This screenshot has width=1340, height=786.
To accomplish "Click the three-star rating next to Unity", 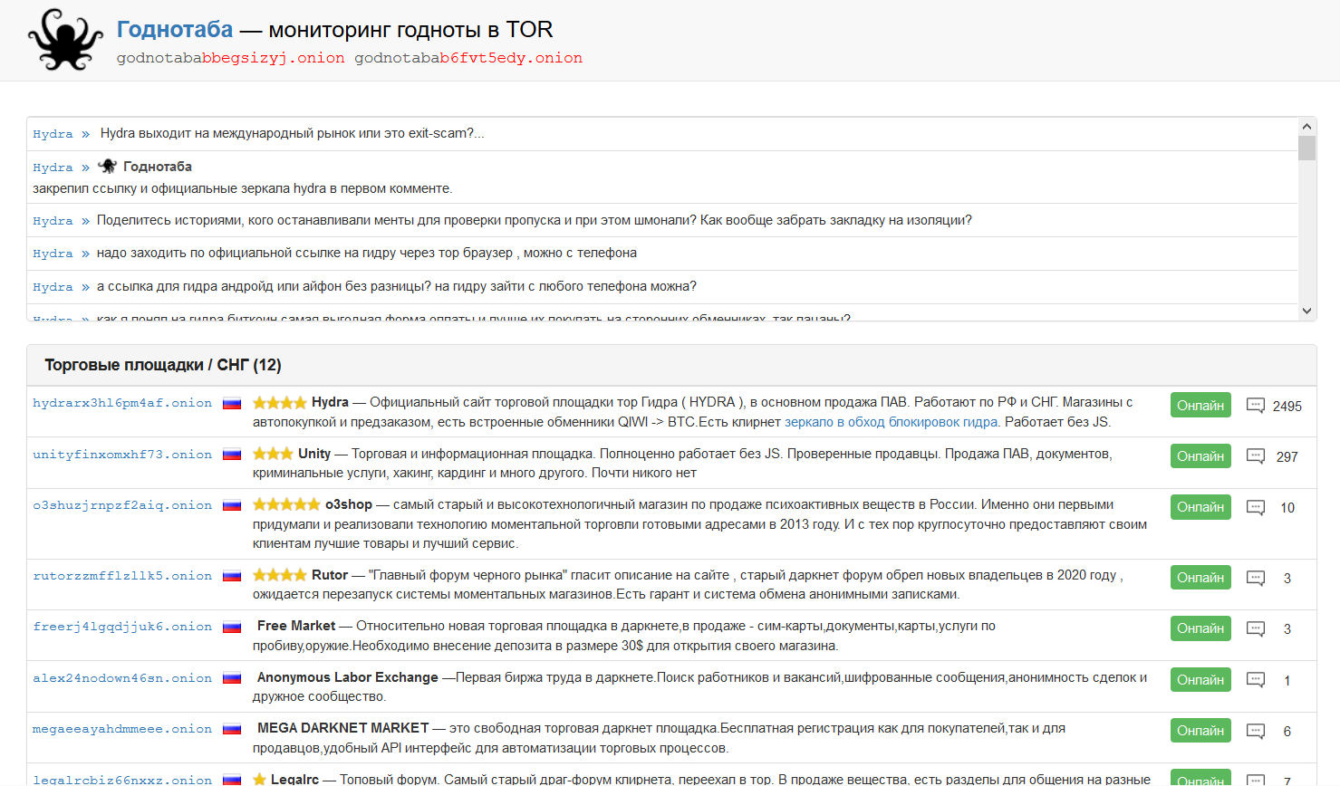I will click(x=273, y=454).
